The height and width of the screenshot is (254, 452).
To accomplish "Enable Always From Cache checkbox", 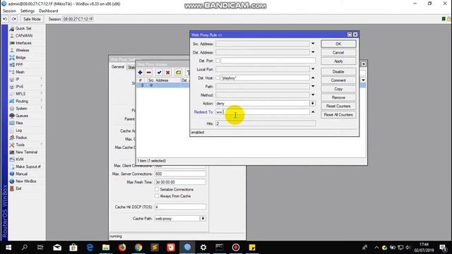I will point(157,196).
